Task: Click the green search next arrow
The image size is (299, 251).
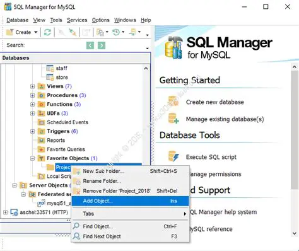Action: [102, 45]
